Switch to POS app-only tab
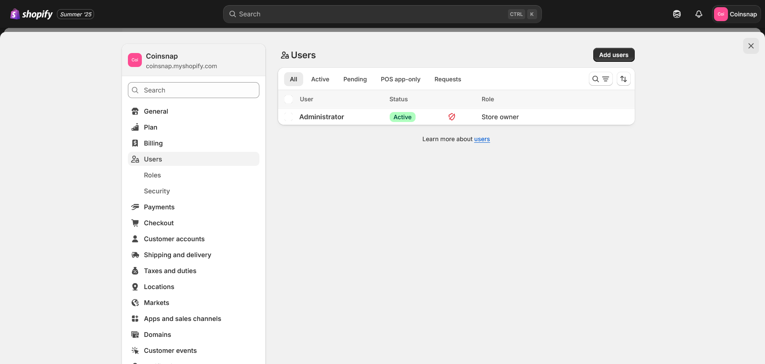This screenshot has height=364, width=765. (x=400, y=79)
